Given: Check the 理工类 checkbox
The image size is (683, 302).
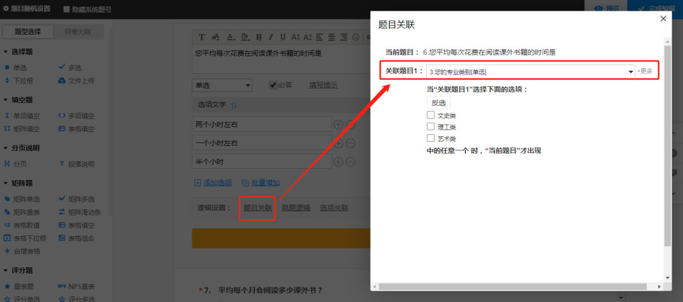Looking at the screenshot, I should click(431, 126).
